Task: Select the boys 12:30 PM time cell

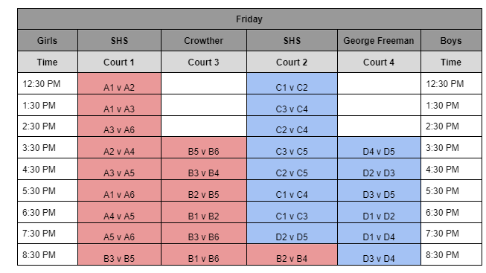Action: (451, 83)
